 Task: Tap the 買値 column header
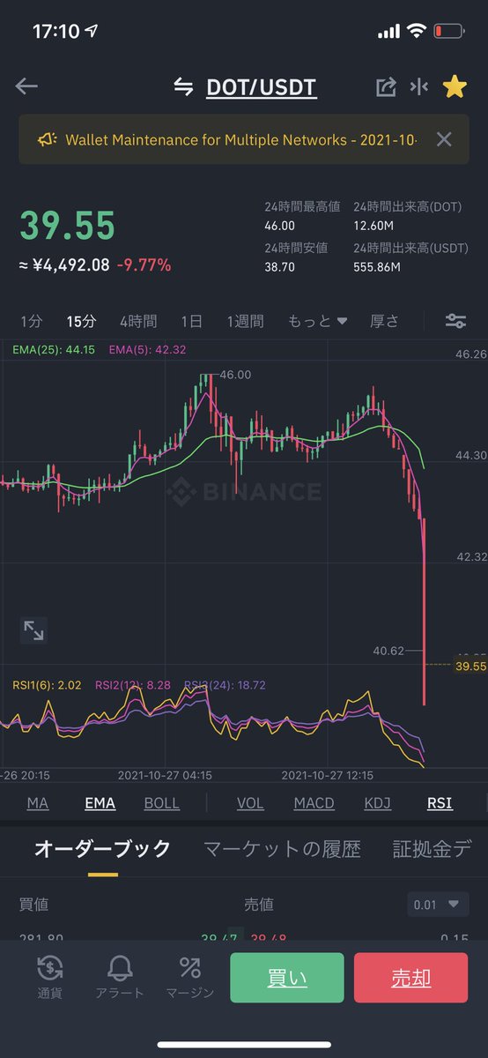tap(33, 904)
